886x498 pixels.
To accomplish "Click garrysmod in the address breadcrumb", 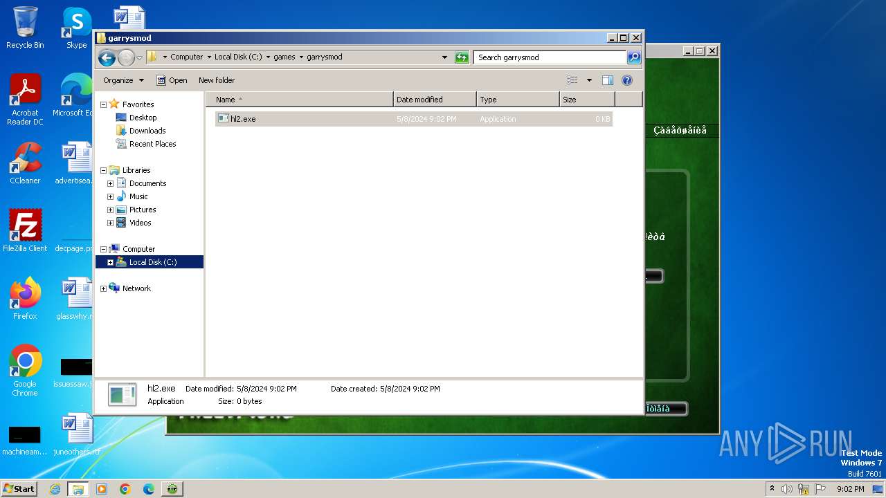I will tap(325, 57).
